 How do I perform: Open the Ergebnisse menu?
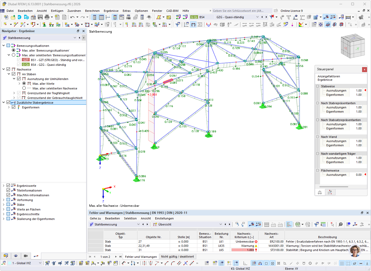(x=111, y=11)
